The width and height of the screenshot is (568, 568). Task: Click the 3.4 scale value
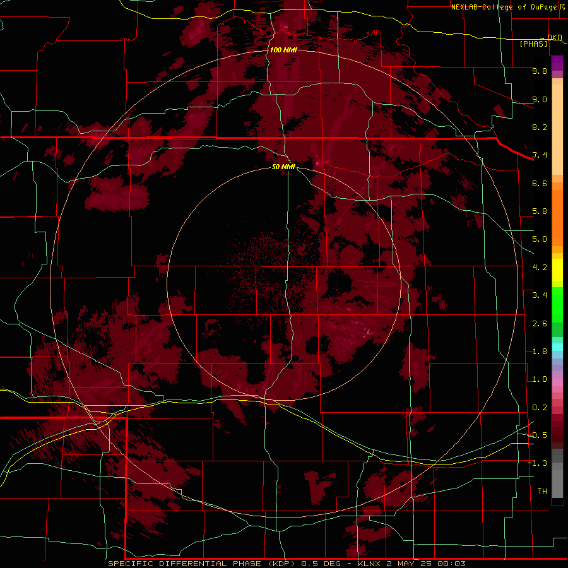[x=540, y=295]
